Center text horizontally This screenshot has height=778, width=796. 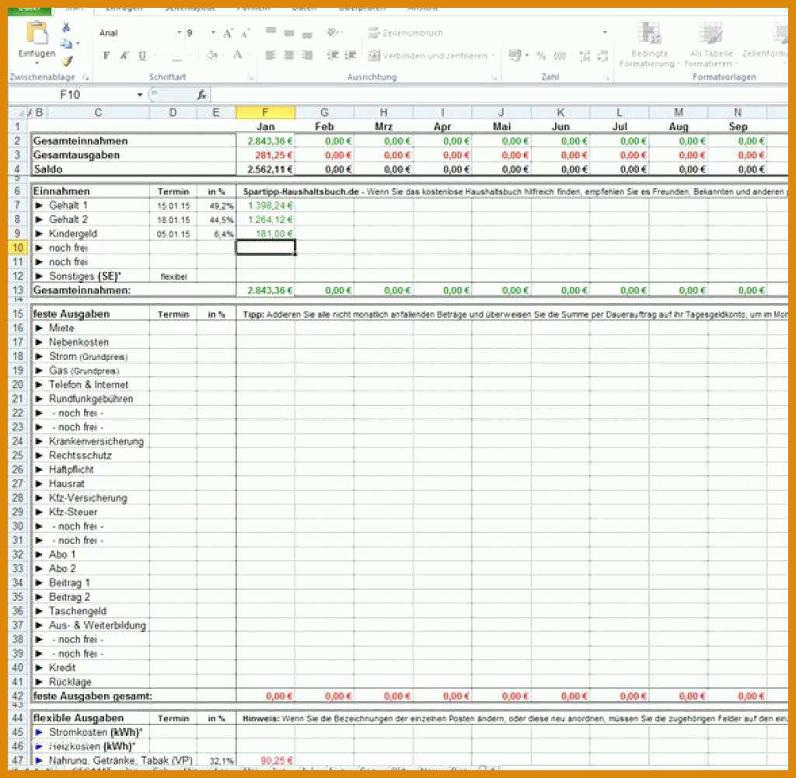[289, 55]
